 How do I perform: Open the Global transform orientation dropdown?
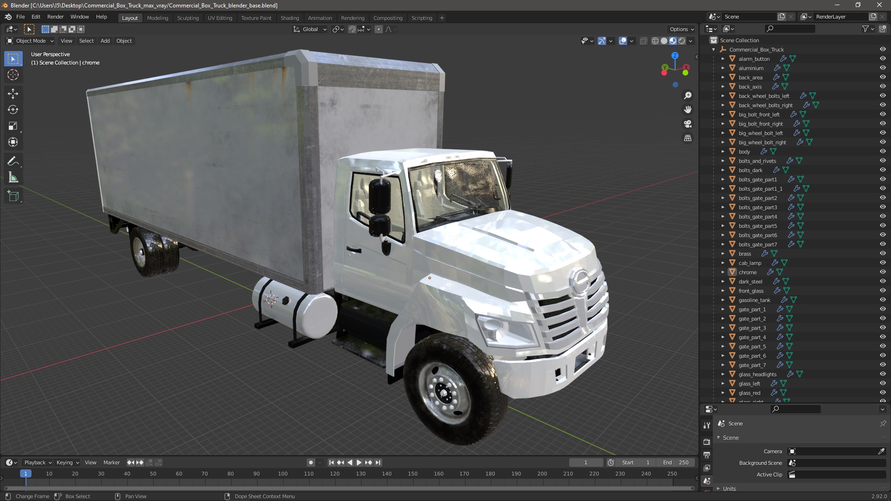(x=310, y=29)
